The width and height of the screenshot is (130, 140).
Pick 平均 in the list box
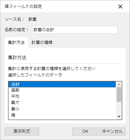pyautogui.click(x=62, y=96)
